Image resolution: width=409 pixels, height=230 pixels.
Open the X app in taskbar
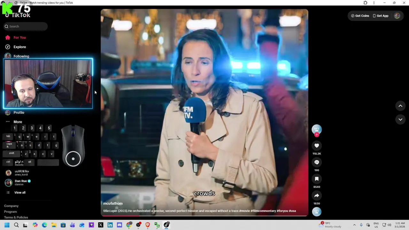click(101, 225)
